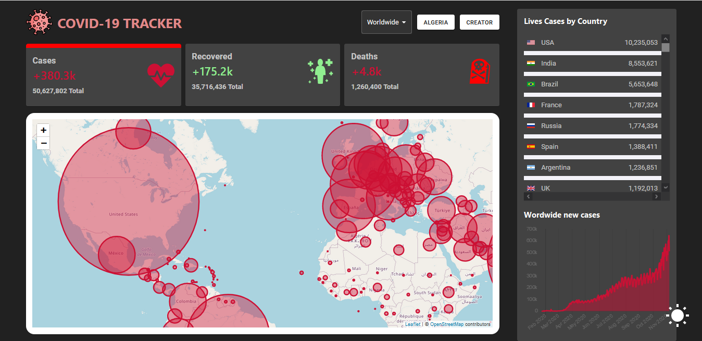This screenshot has height=341, width=702.
Task: Click the Türkiye case circle
Action: (x=441, y=210)
